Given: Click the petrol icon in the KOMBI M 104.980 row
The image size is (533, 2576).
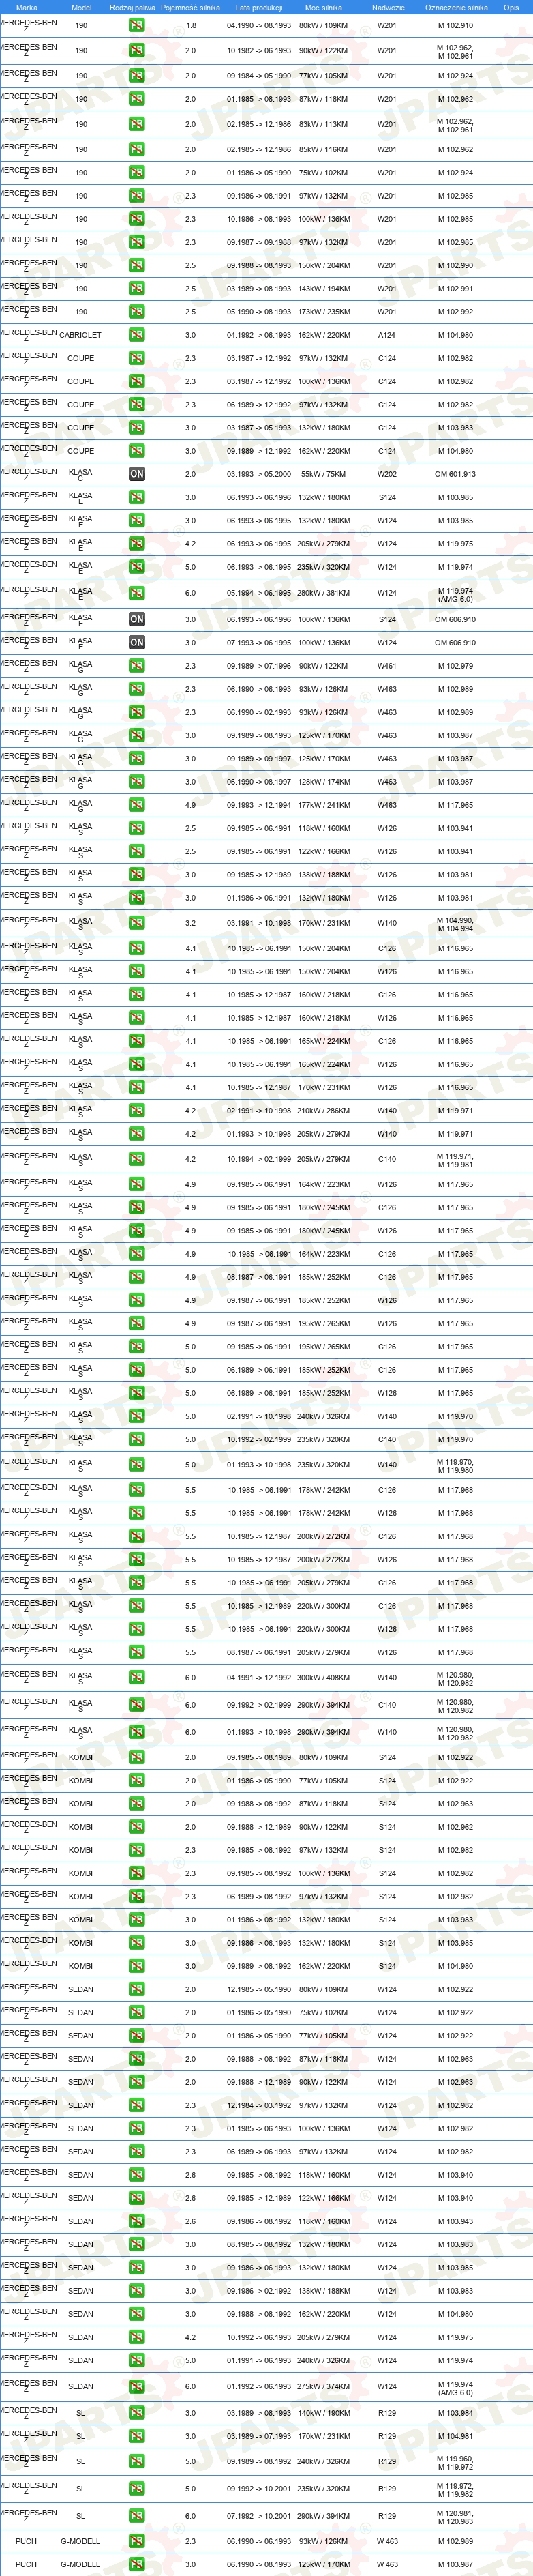Looking at the screenshot, I should [137, 1966].
